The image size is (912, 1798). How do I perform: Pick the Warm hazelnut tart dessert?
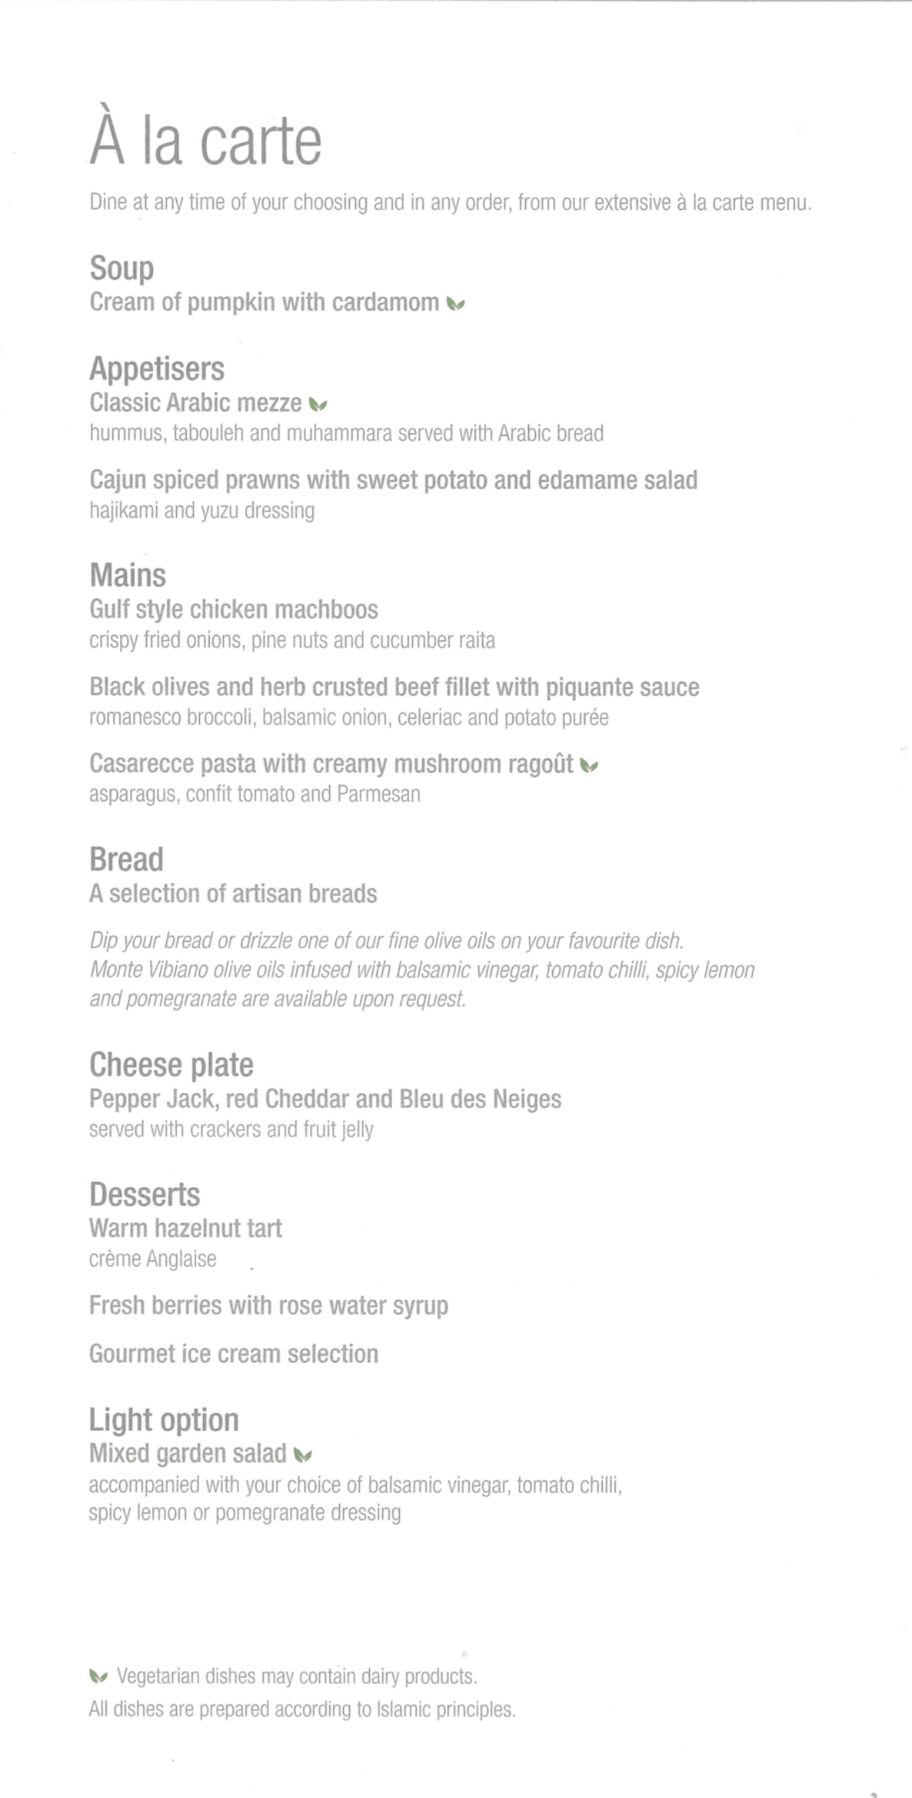[x=185, y=1229]
